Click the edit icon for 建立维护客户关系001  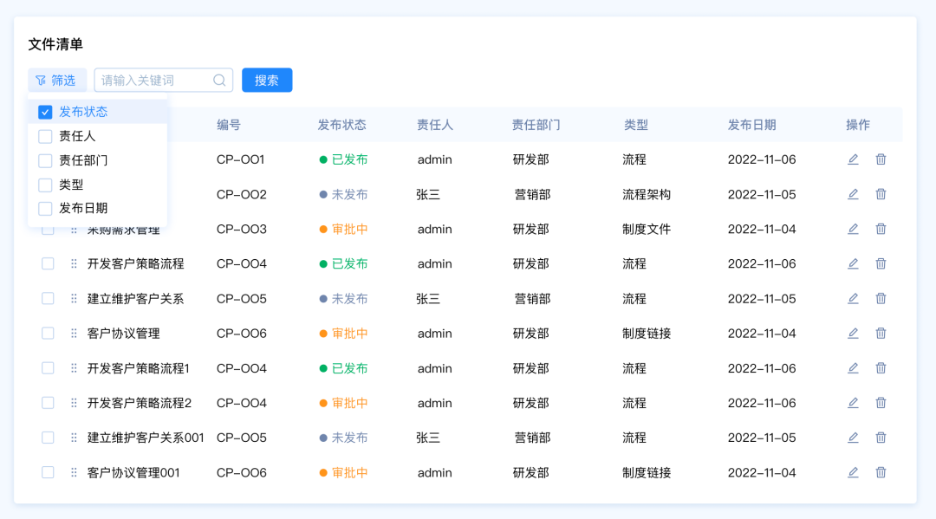tap(853, 438)
